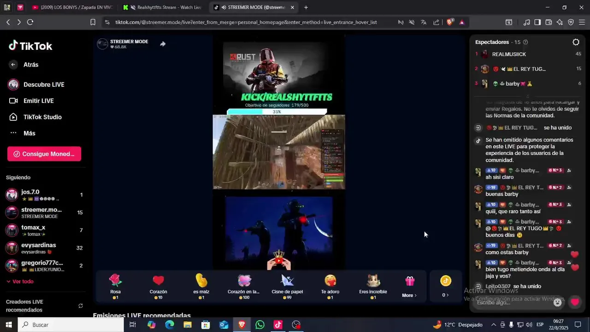
Task: Open the Windows notification center
Action: tap(578, 325)
